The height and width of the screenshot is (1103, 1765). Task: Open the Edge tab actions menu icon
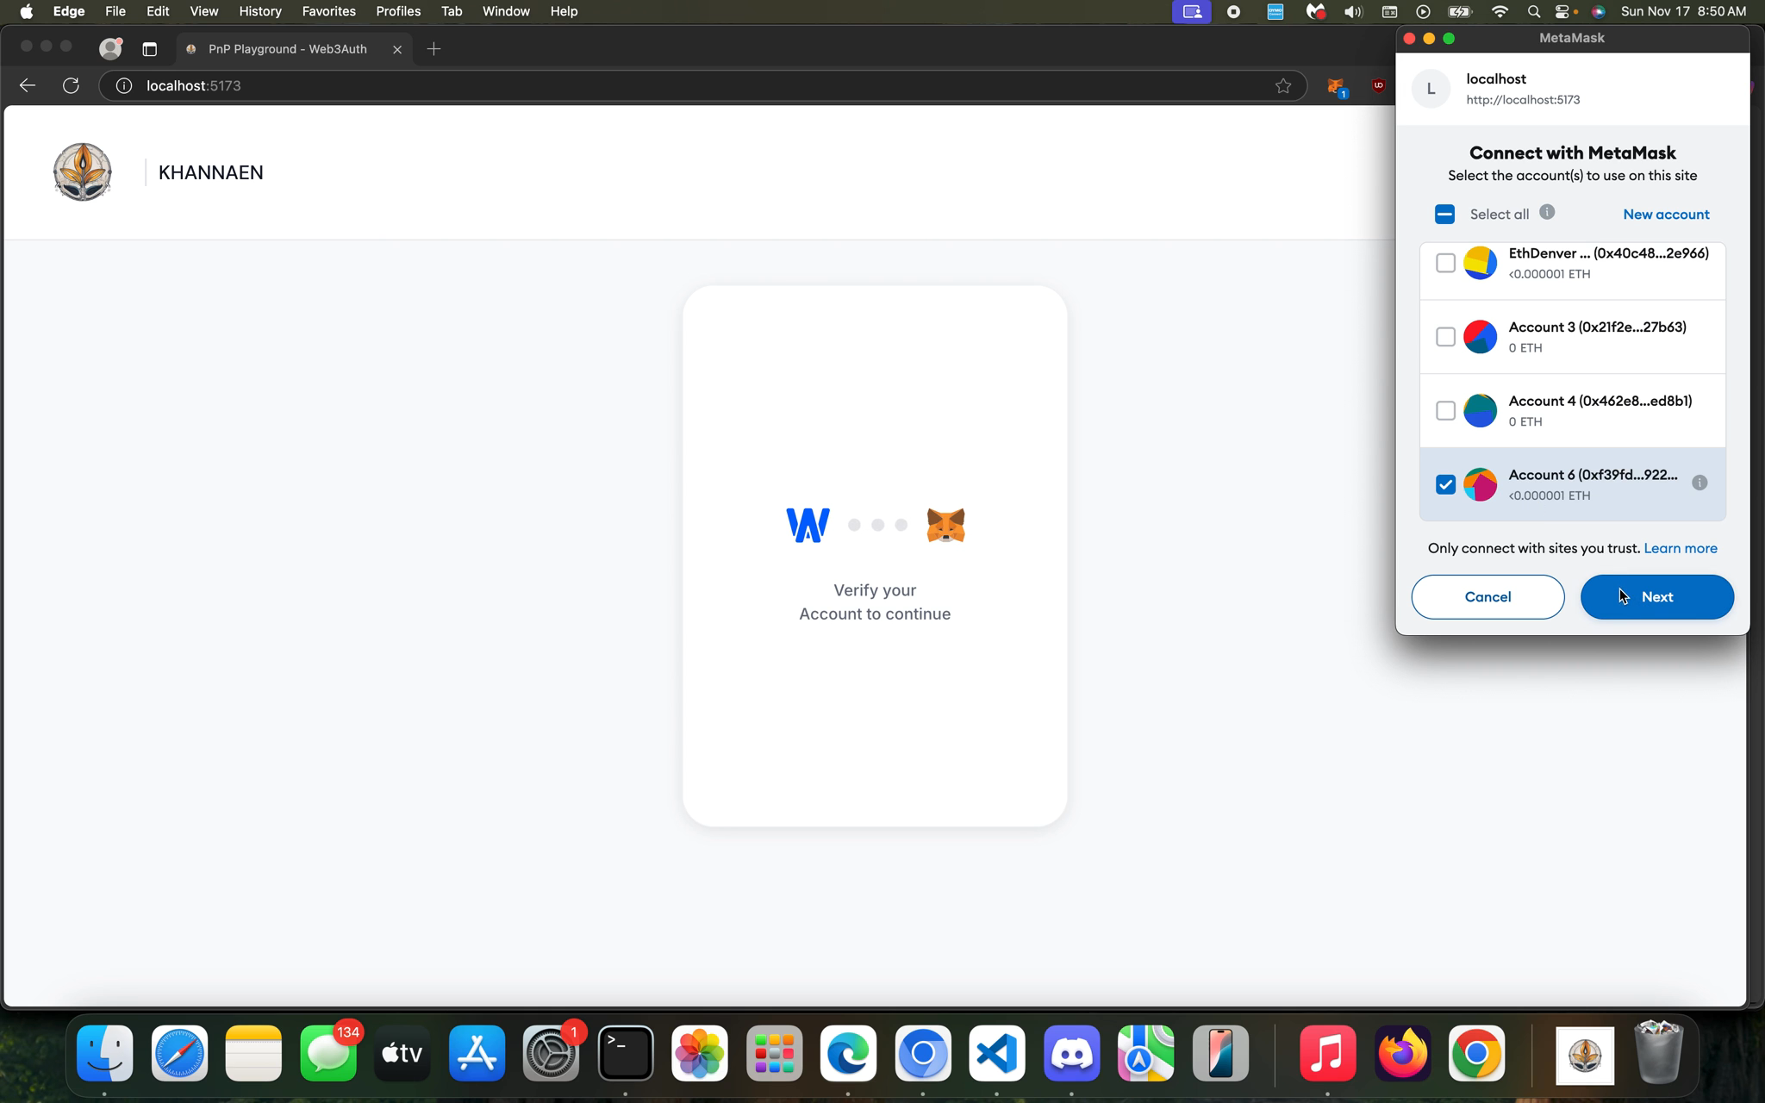[x=149, y=49]
